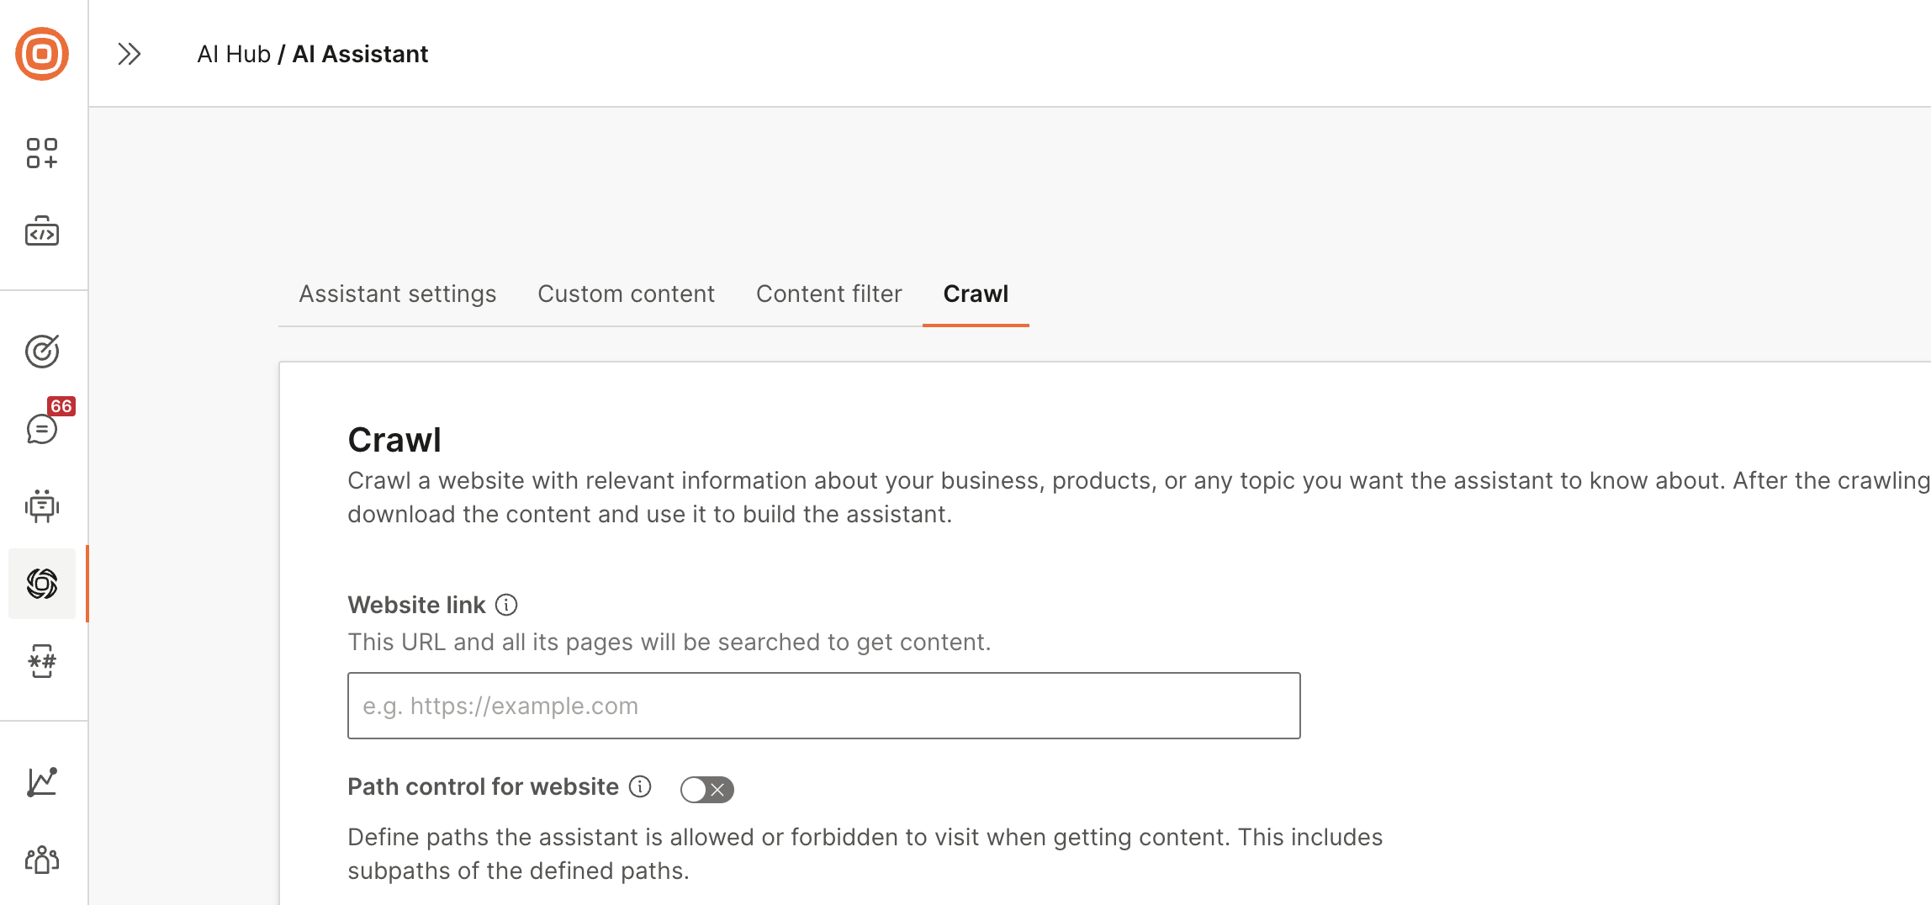Click the Website link URL input field

(x=823, y=706)
